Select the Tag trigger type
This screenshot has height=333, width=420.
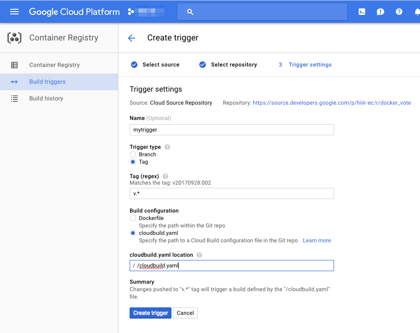click(x=133, y=162)
